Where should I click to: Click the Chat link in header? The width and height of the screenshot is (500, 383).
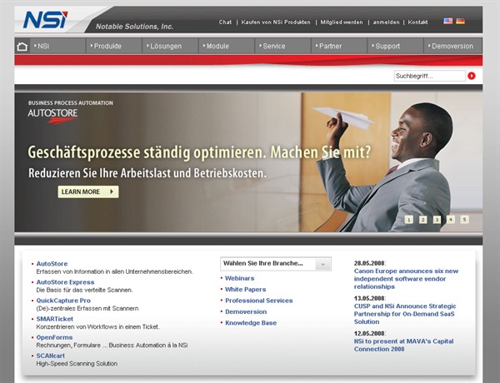(x=225, y=22)
